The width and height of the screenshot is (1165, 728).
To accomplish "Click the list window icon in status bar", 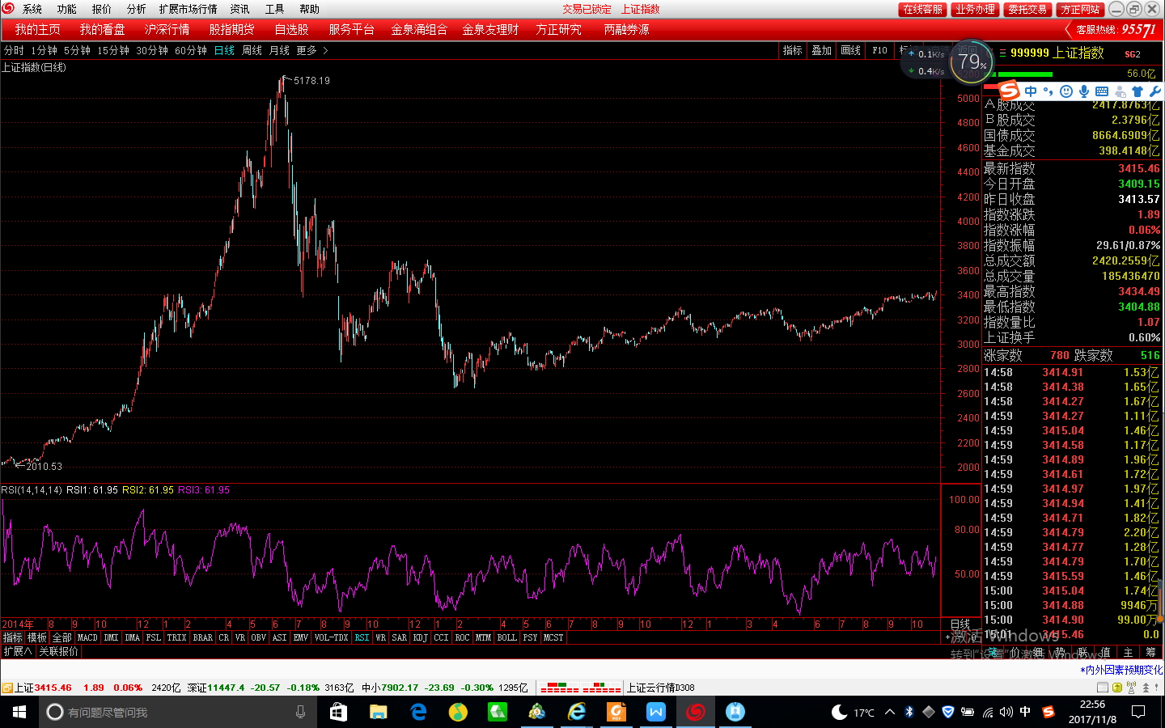I will tap(1102, 688).
